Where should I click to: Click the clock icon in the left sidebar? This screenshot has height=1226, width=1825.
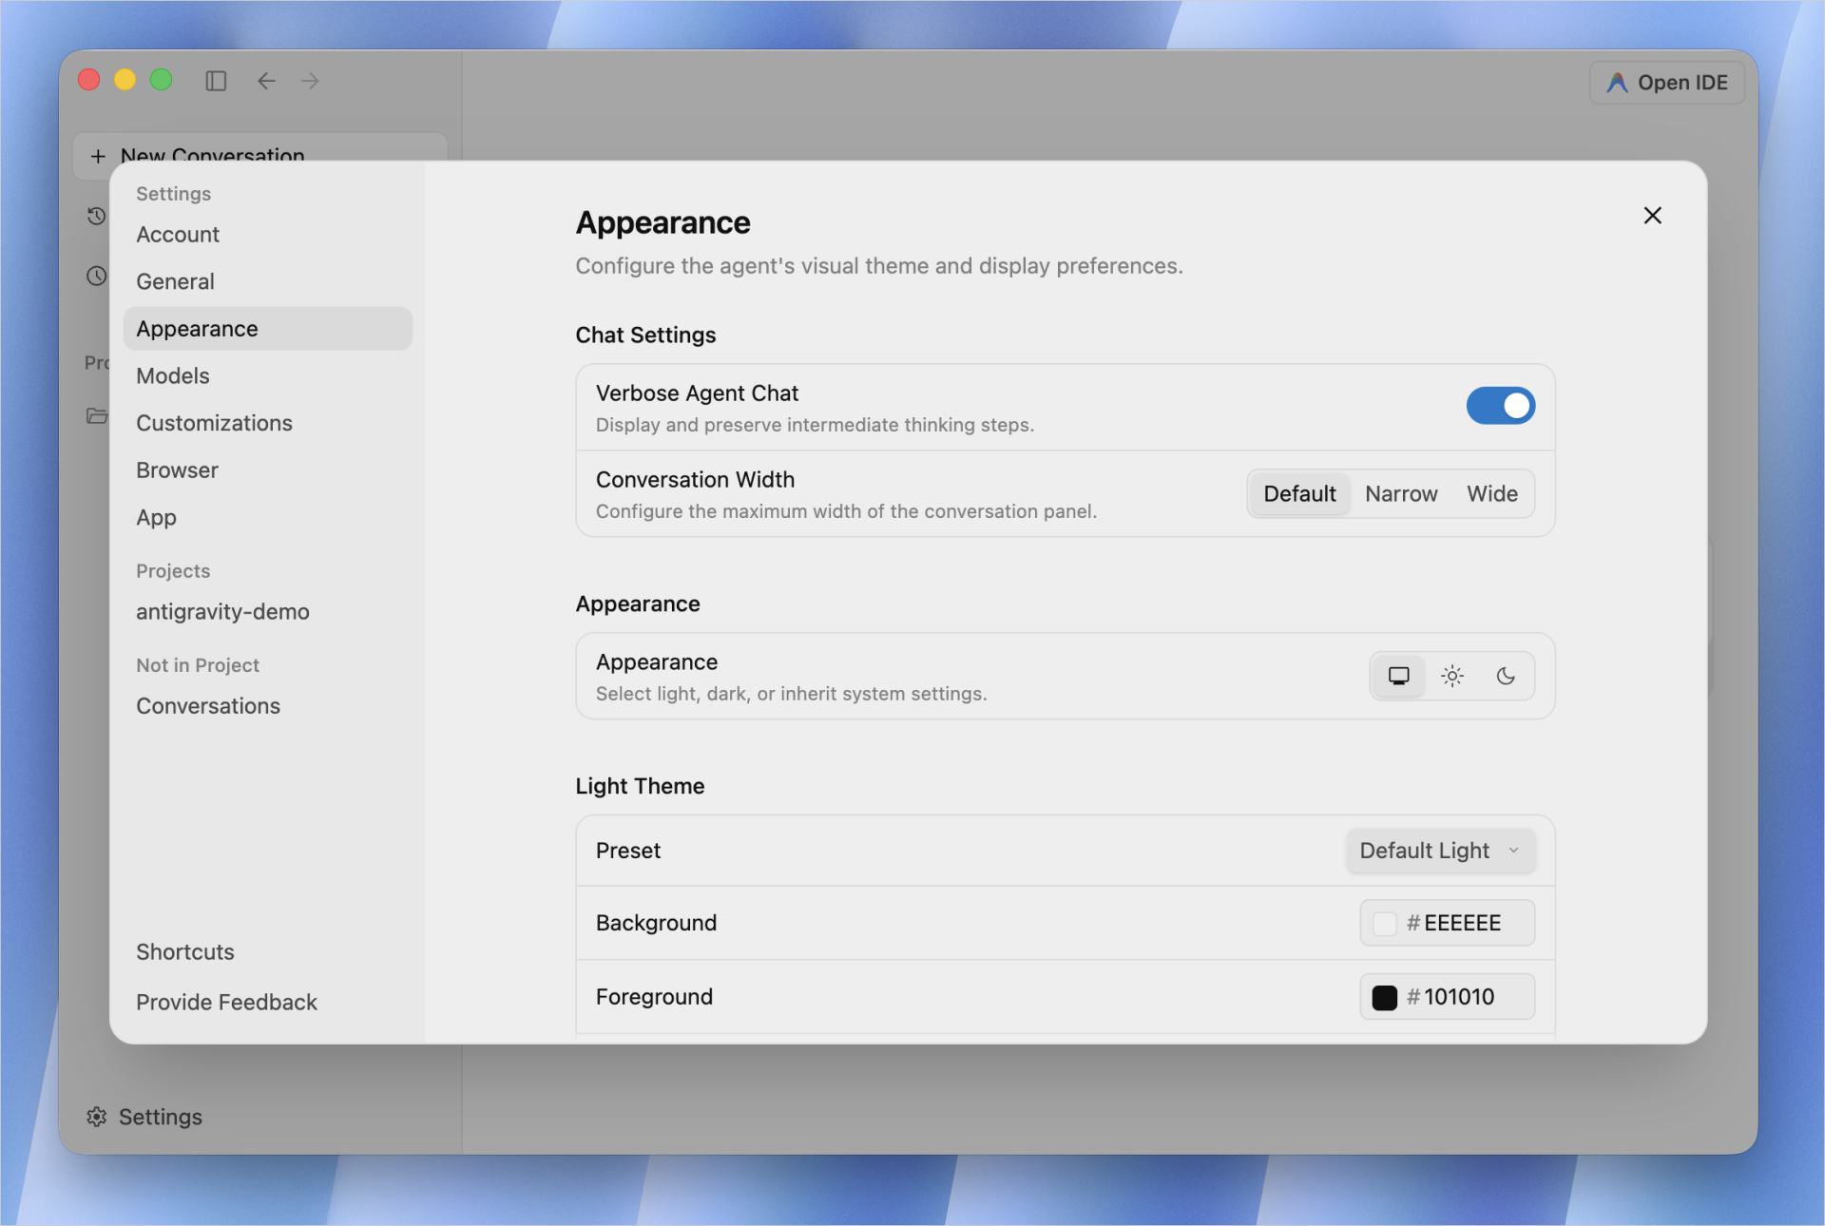pyautogui.click(x=97, y=276)
